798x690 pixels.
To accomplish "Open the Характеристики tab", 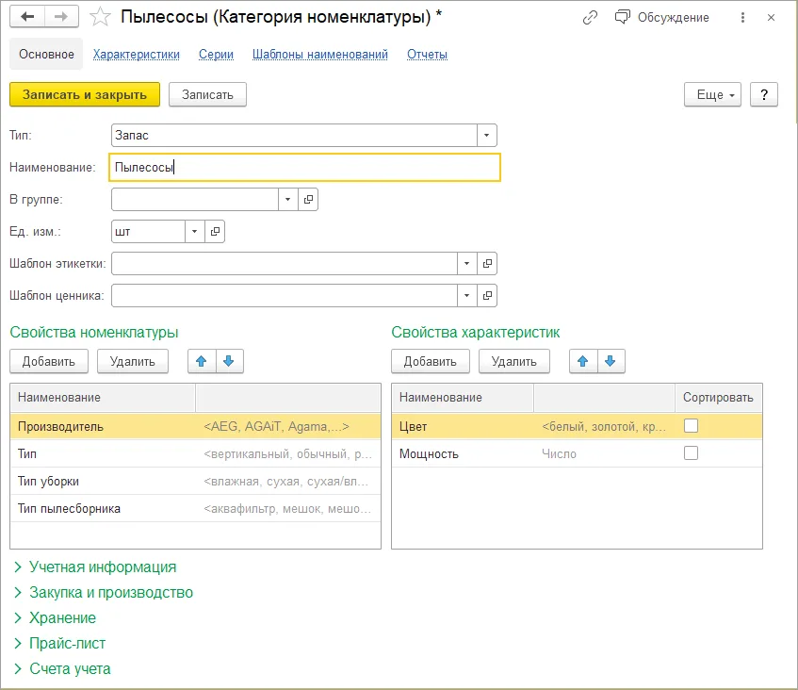I will pos(137,54).
